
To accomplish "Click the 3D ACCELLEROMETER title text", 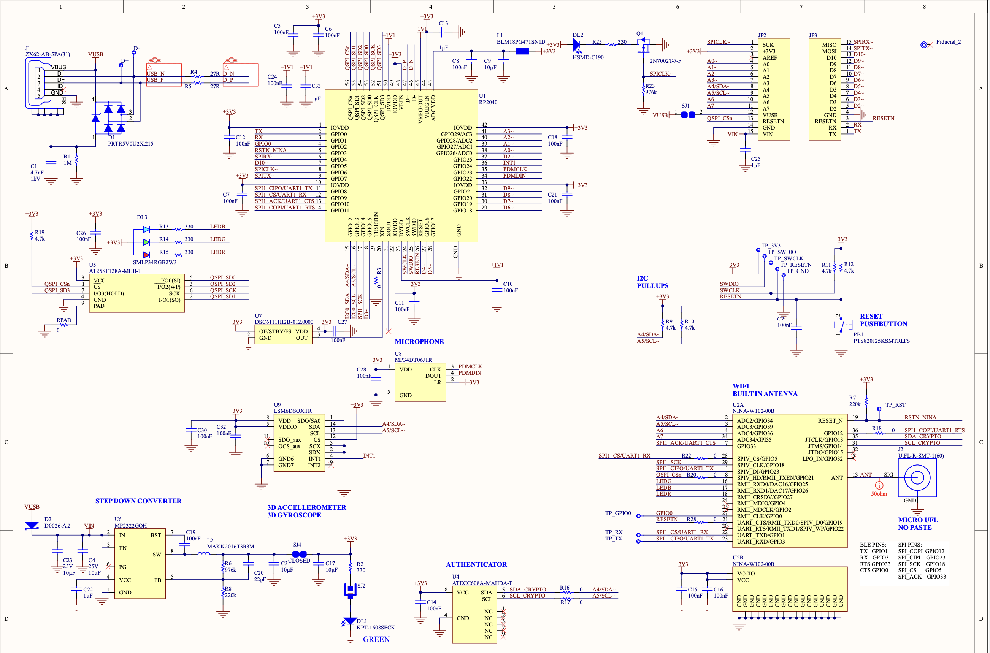I will click(307, 508).
